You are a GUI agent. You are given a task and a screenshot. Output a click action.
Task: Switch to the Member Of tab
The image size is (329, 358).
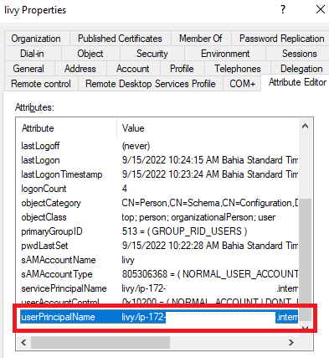point(201,39)
